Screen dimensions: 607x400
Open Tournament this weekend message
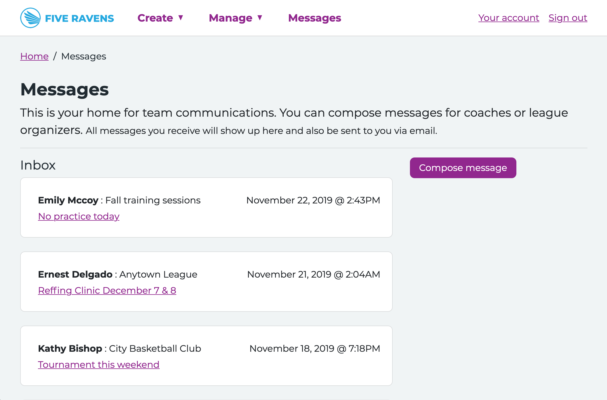coord(99,365)
